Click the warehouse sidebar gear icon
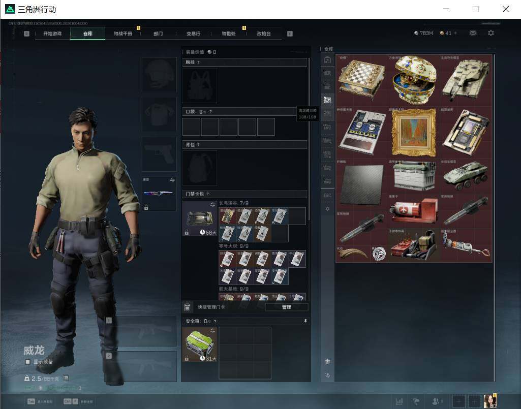Viewport: 521px width, 409px height. pos(327,209)
